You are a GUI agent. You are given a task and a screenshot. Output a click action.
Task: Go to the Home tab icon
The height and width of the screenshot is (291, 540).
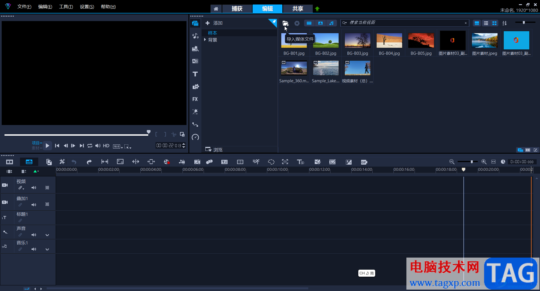coord(216,9)
